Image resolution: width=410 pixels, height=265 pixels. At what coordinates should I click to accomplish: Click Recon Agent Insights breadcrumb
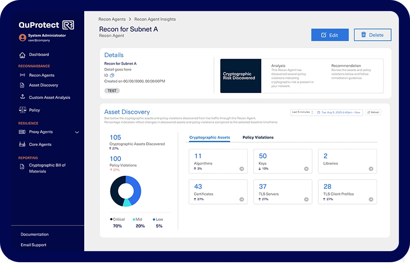[155, 19]
